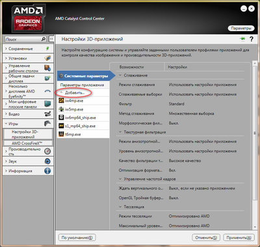
Task: Click the Настройки column header
Action: click(x=177, y=67)
